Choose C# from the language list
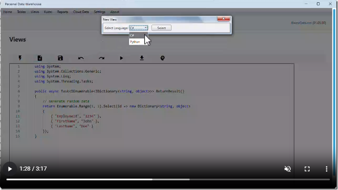 (132, 35)
